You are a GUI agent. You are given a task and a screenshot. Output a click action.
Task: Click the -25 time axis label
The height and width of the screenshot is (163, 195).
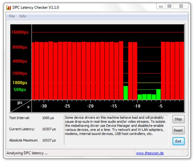(x=67, y=106)
